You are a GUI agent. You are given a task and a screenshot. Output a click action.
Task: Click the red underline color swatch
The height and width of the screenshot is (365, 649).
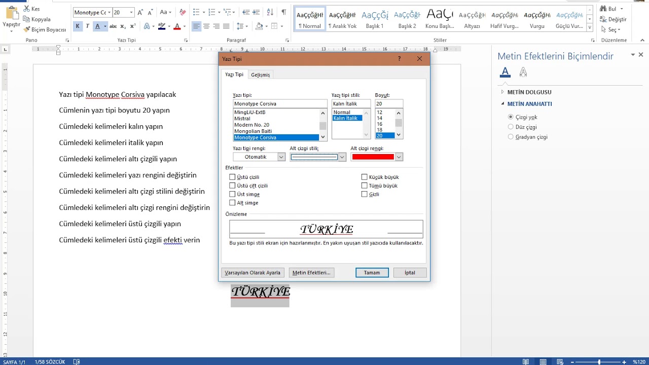[373, 157]
